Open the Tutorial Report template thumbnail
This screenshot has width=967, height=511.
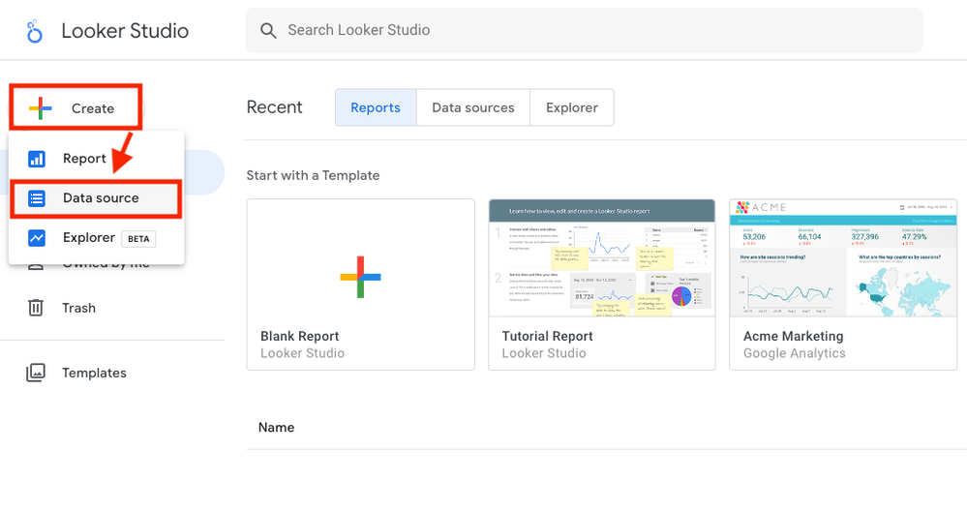pos(601,258)
